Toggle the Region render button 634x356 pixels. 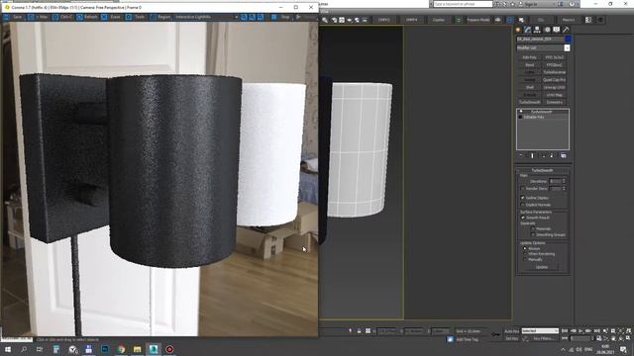tap(160, 17)
